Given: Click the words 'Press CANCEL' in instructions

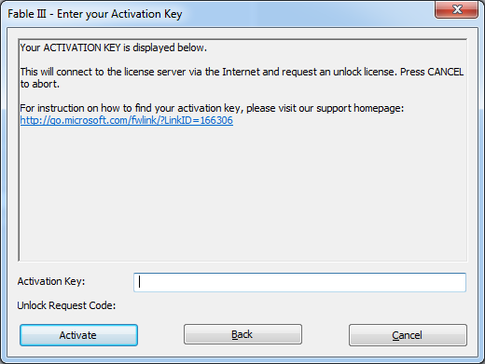Looking at the screenshot, I should (432, 72).
